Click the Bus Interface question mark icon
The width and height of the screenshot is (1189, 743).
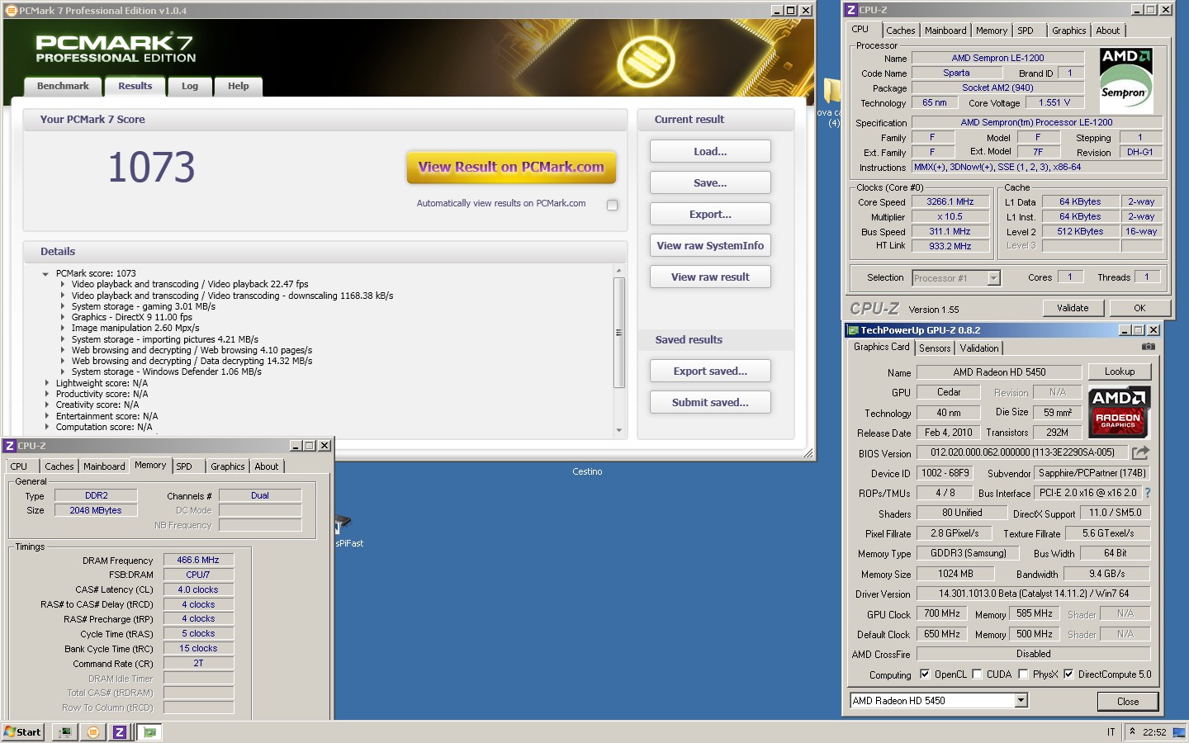pos(1147,493)
